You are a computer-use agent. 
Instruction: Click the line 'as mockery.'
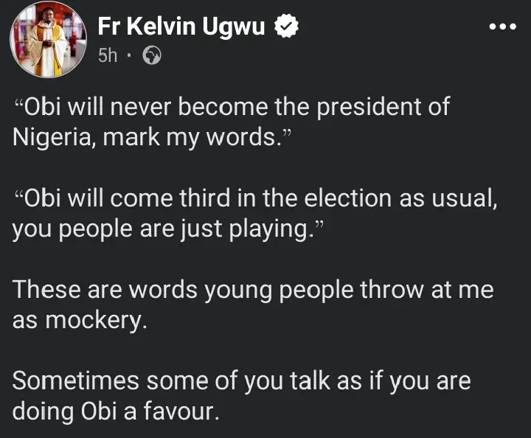[x=80, y=321]
